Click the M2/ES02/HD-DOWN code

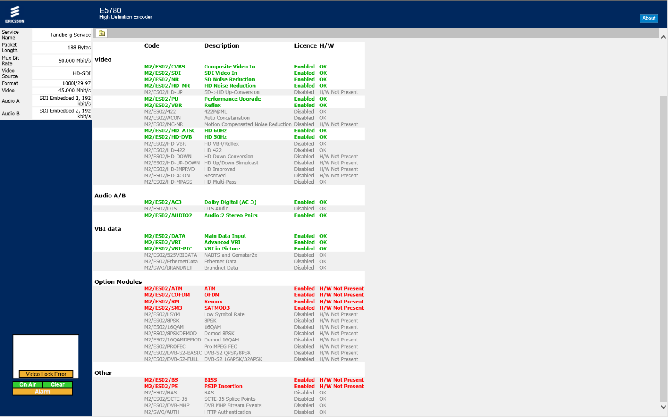[168, 157]
